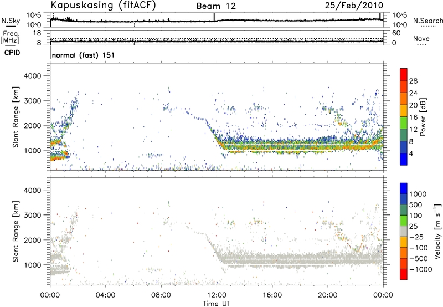Click the 'CPID' label
The height and width of the screenshot is (307, 443).
coord(12,53)
